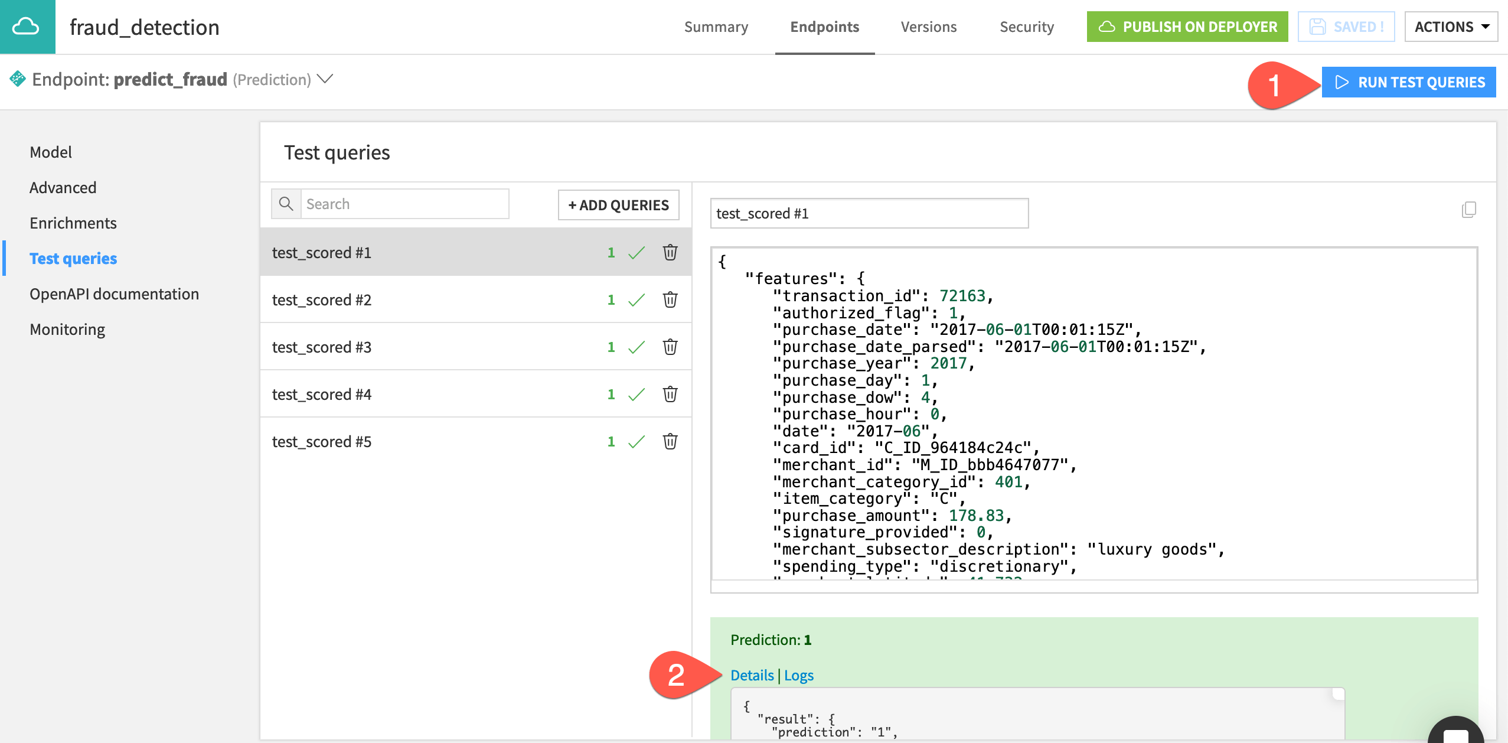Toggle the green checkmark on test_scored #1
The width and height of the screenshot is (1508, 743).
click(x=637, y=252)
